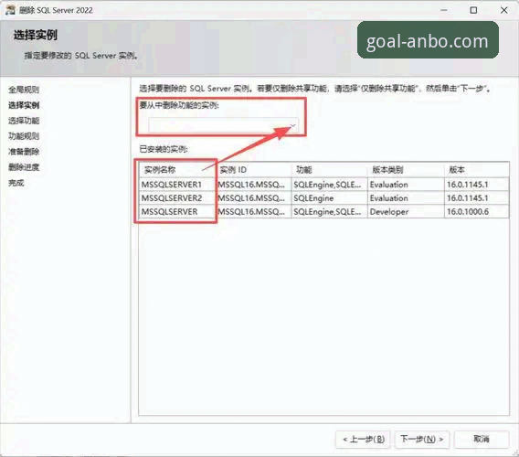Image resolution: width=519 pixels, height=457 pixels.
Task: Open the 选择功能 step in sidebar
Action: (24, 121)
